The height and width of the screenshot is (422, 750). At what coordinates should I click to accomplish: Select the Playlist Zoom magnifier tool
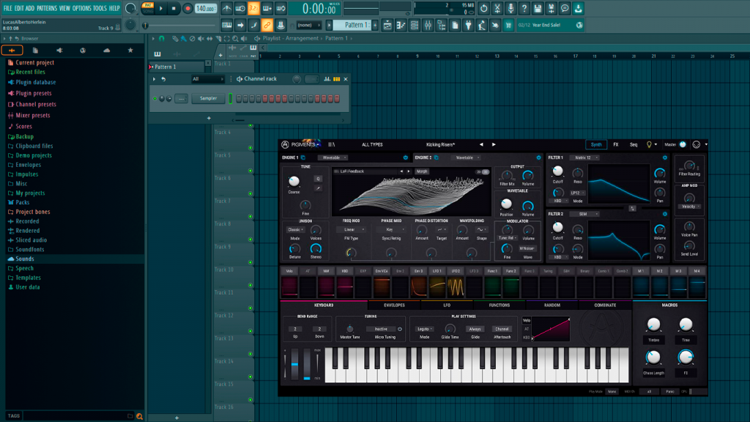[235, 39]
